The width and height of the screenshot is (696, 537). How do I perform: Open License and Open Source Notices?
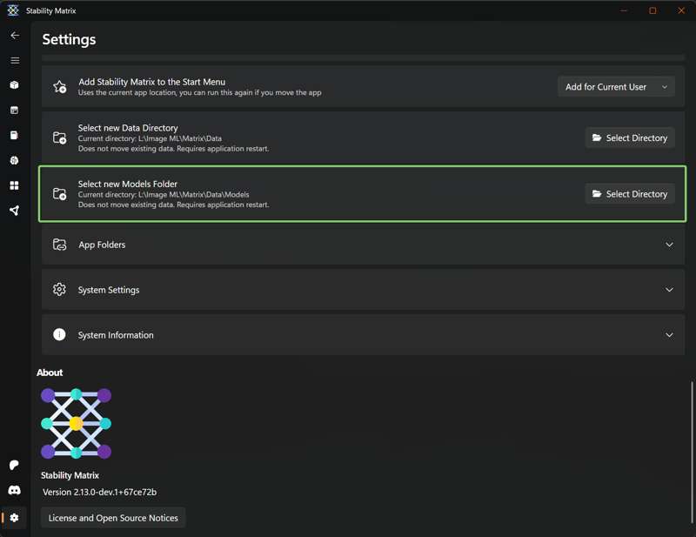(113, 518)
